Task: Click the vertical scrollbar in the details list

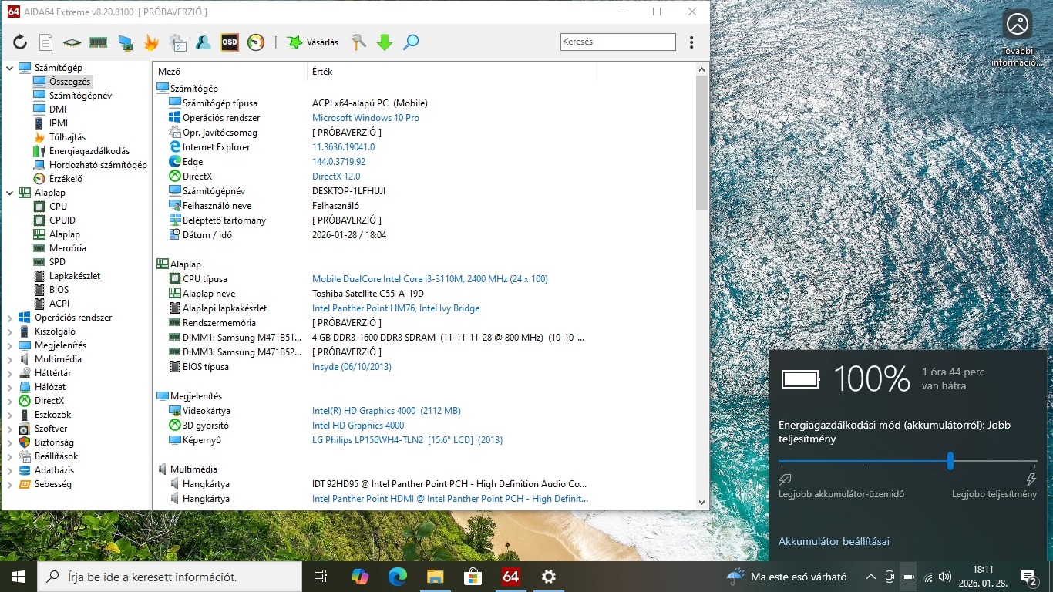Action: [701, 143]
